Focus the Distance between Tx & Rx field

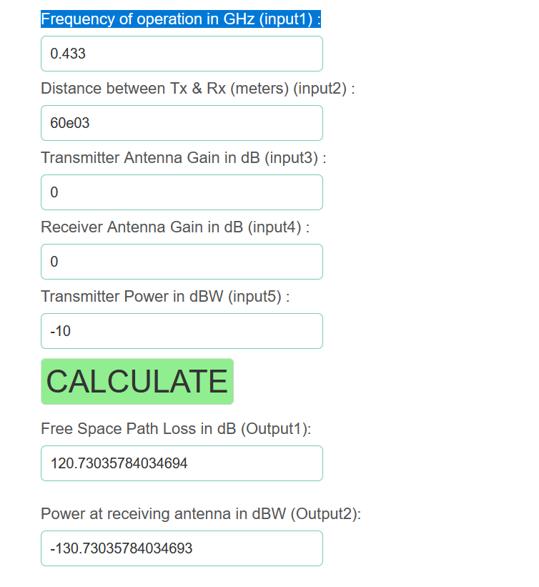pos(182,123)
